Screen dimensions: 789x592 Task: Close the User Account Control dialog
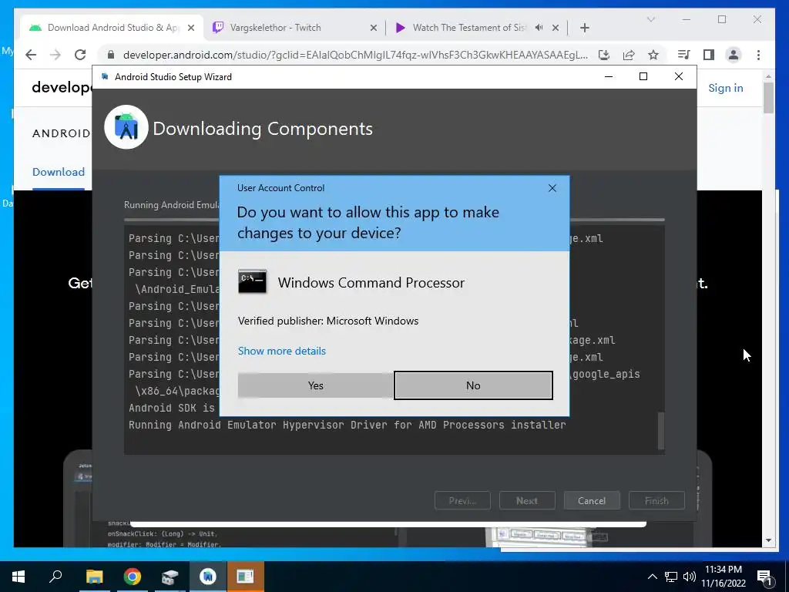pos(552,188)
